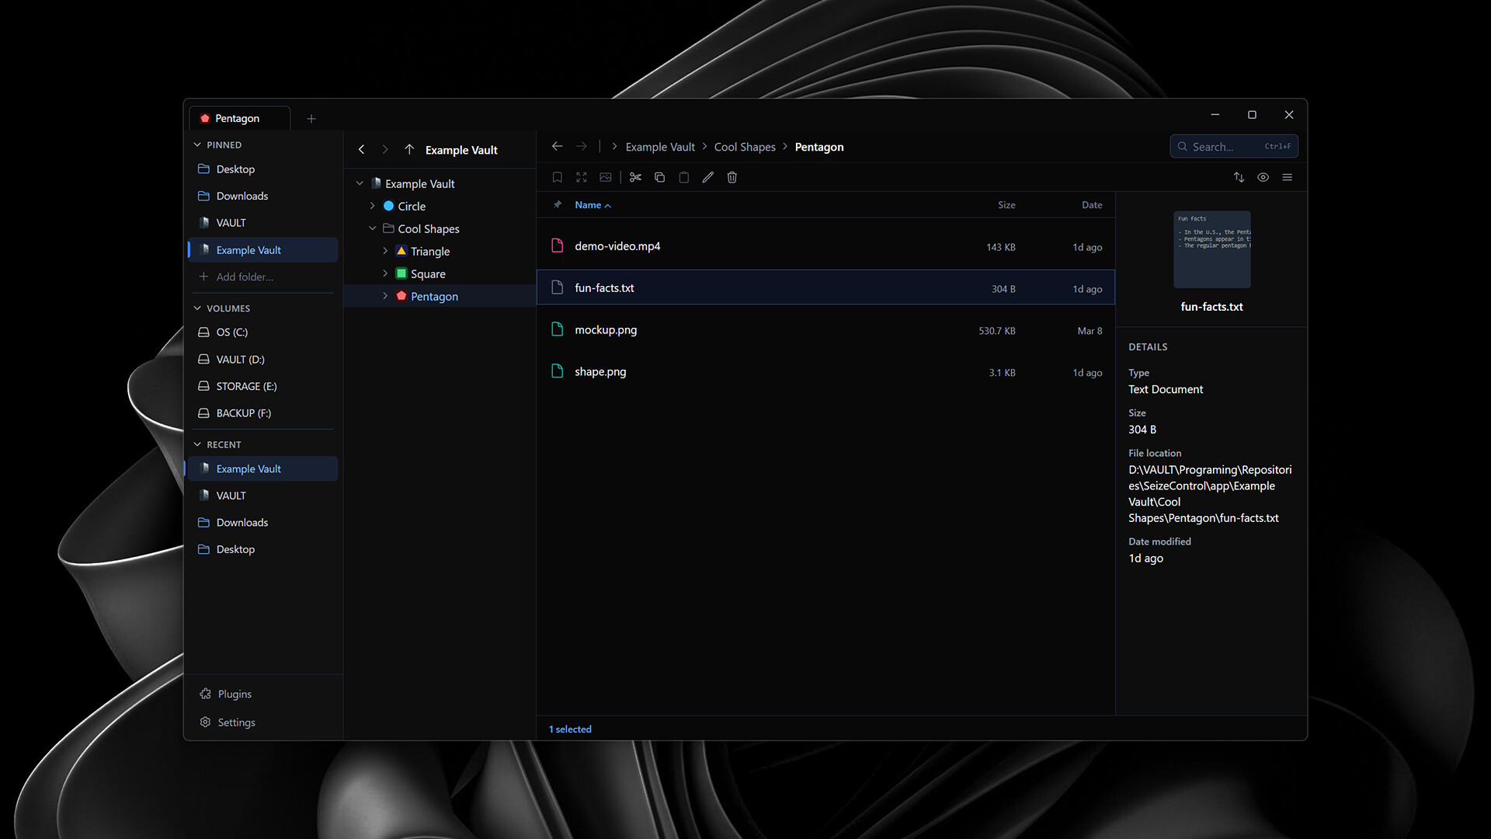Expand the Circle folder in tree

click(x=373, y=206)
